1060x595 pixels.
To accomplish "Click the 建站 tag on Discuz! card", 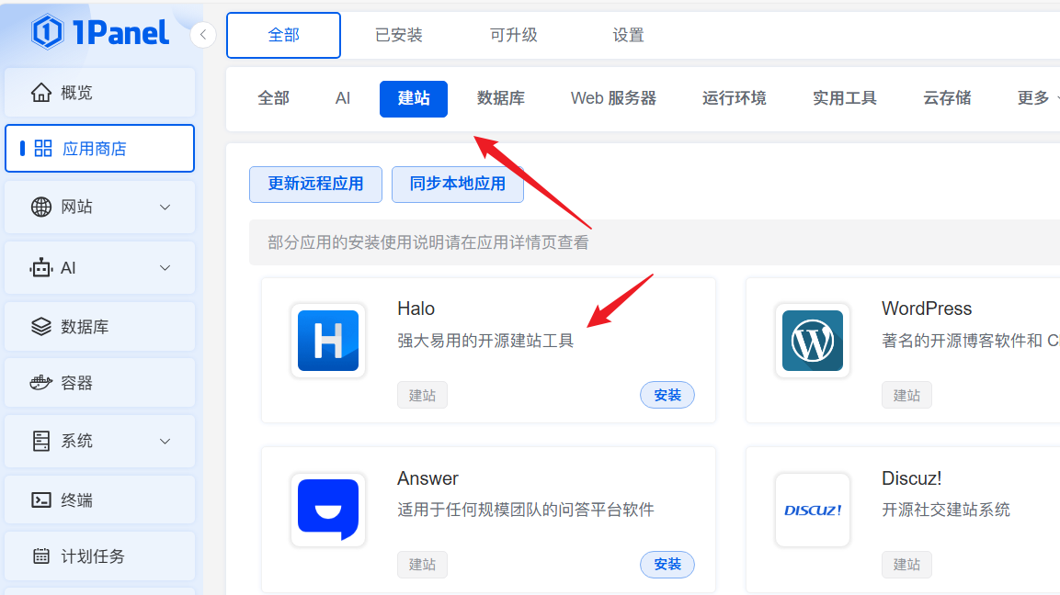I will coord(906,565).
